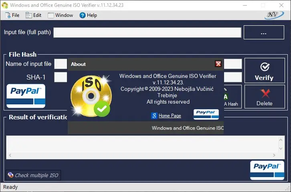This screenshot has width=291, height=192.
Task: Click the 'All rights reserved' text
Action: point(168,102)
